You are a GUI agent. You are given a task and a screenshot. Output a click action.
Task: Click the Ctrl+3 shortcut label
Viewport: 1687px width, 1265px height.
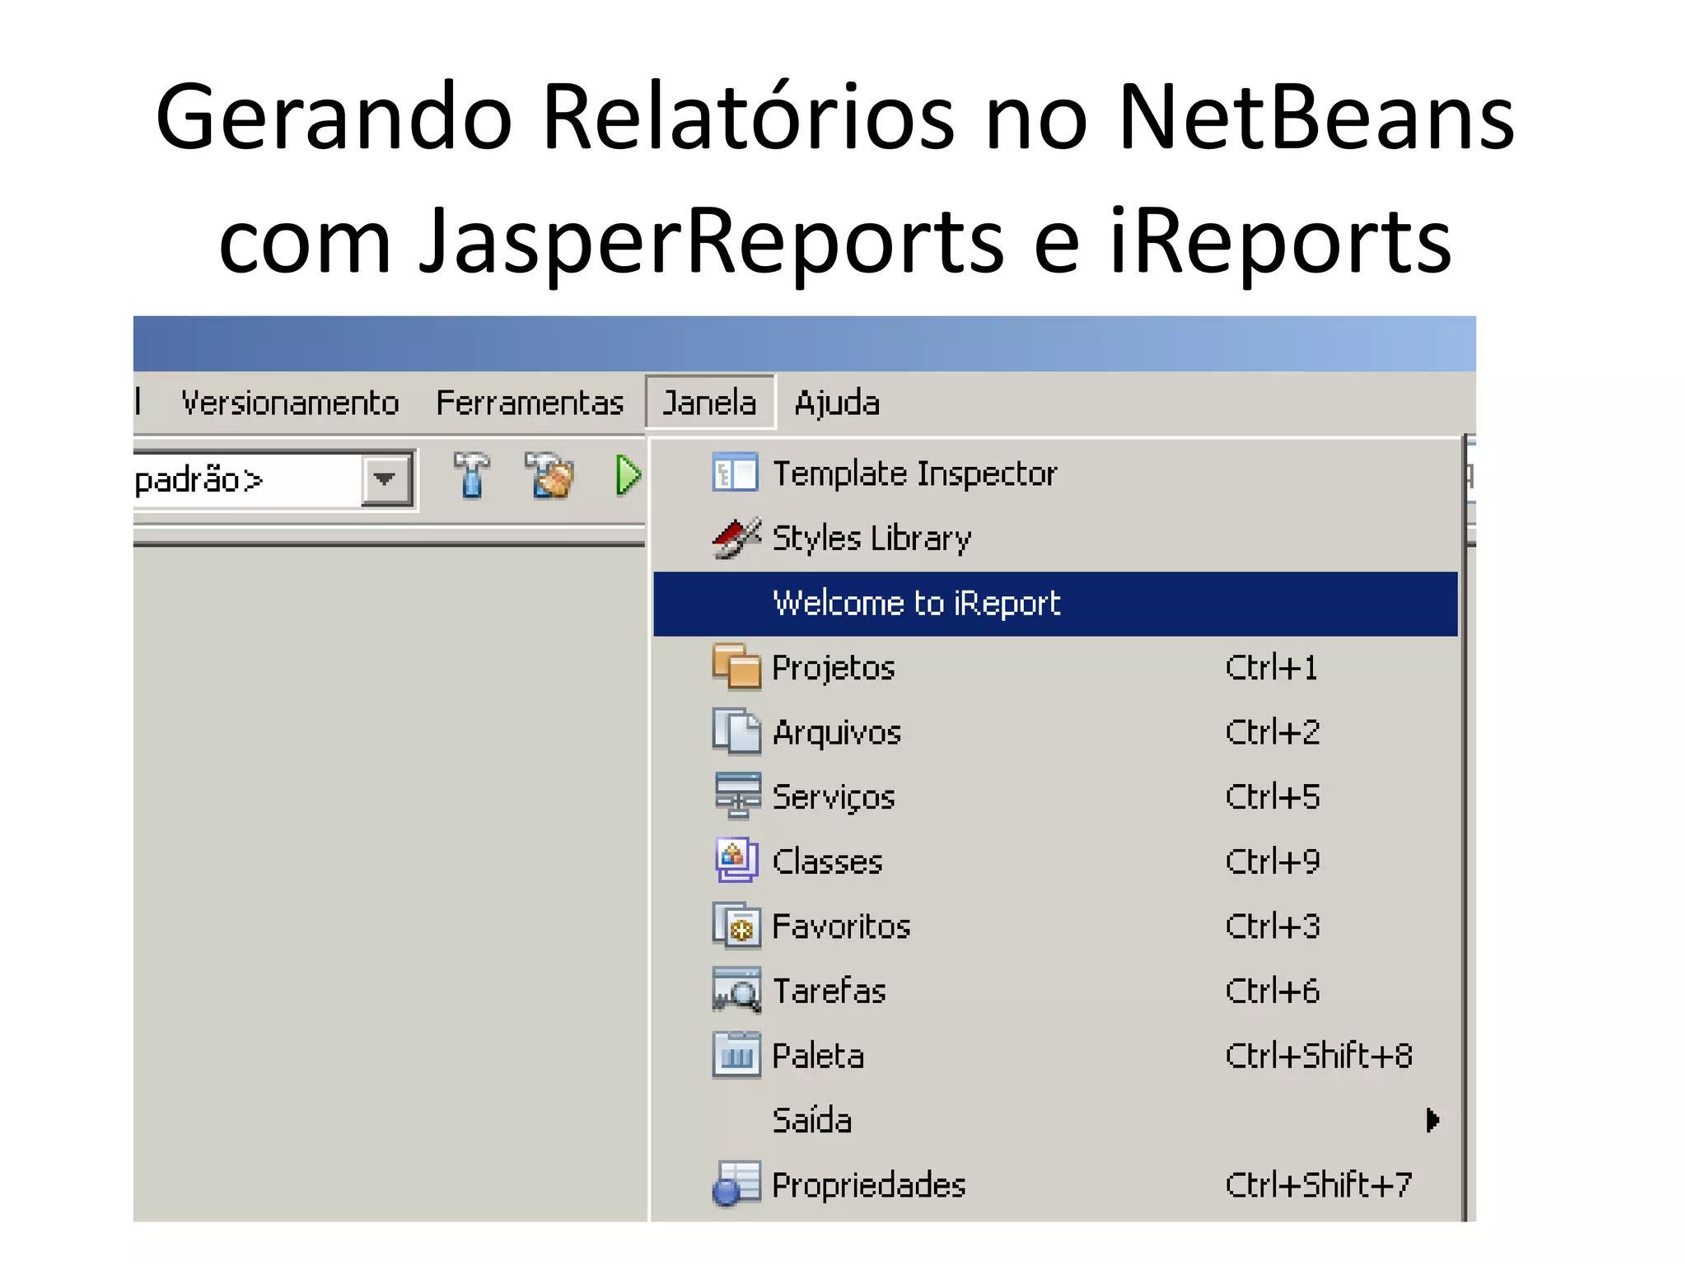(1273, 926)
